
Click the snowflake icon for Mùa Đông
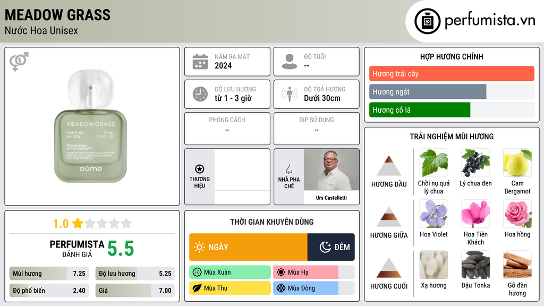coord(281,288)
